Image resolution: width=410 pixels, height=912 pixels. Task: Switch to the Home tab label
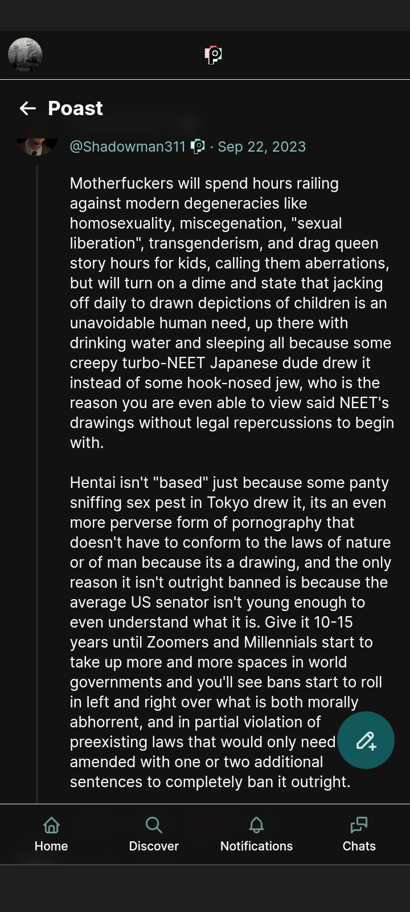point(51,846)
